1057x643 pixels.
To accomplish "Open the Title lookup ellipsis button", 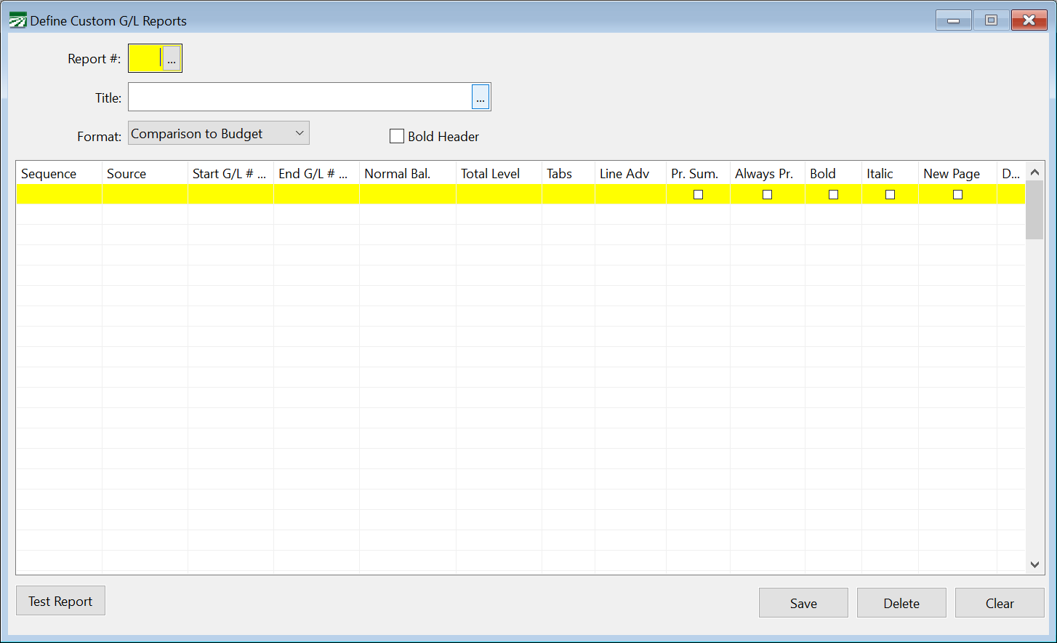I will point(481,97).
